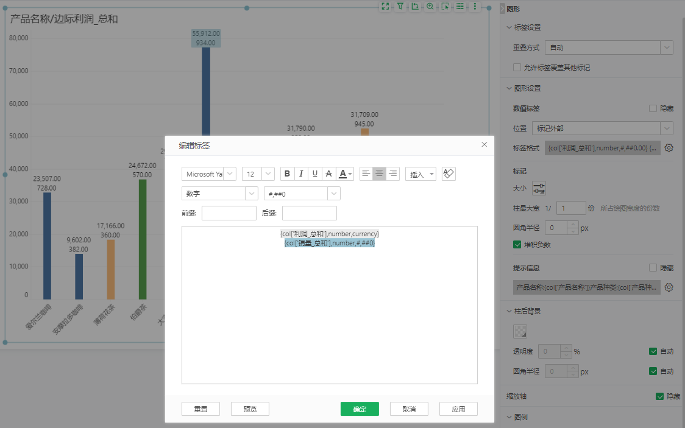The width and height of the screenshot is (685, 428).
Task: Click the zoom-in magnifier icon
Action: click(x=430, y=7)
